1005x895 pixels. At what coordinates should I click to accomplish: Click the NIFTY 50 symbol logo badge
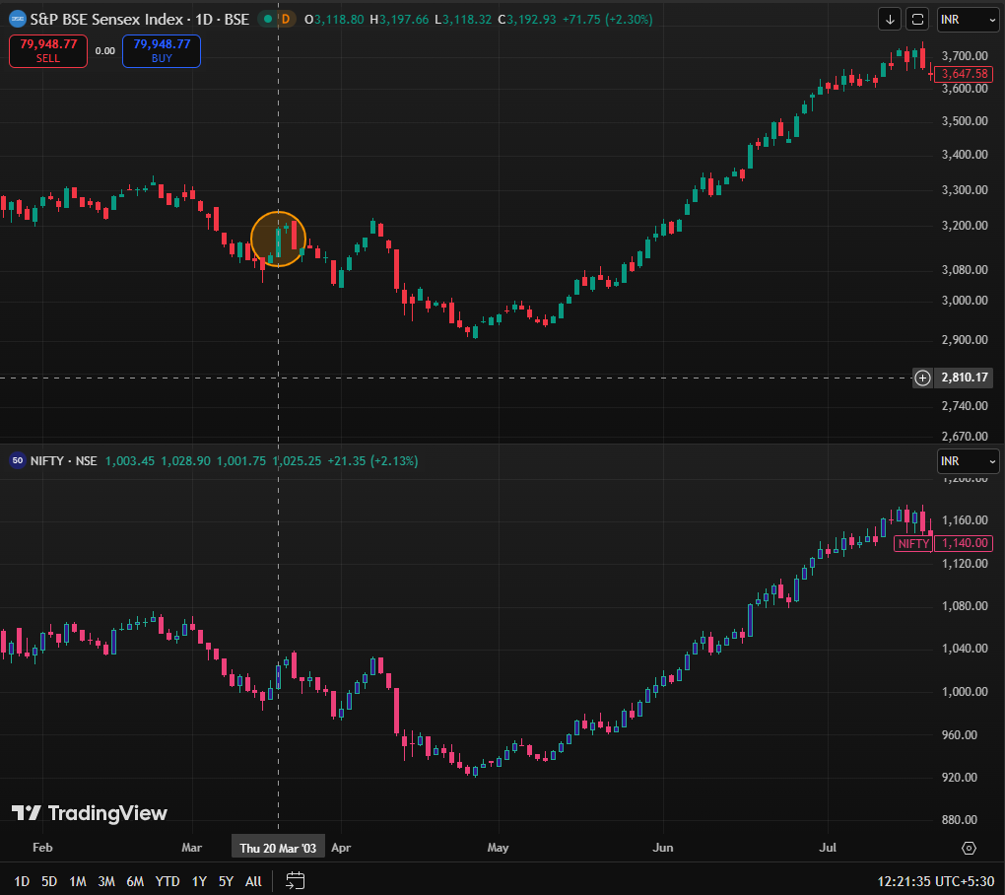(x=18, y=460)
